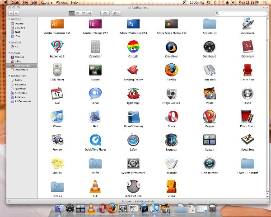Click the Mail stamp icon
The image size is (271, 217).
(95, 117)
